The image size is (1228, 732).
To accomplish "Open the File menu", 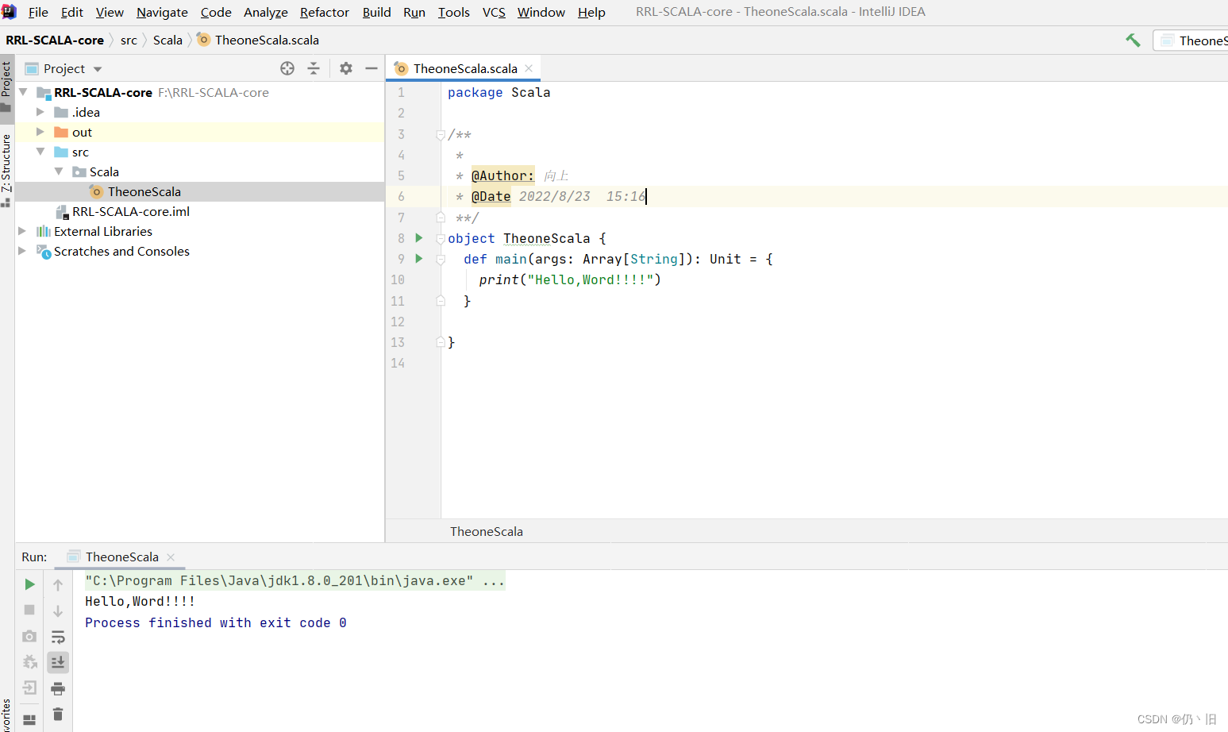I will coord(38,12).
